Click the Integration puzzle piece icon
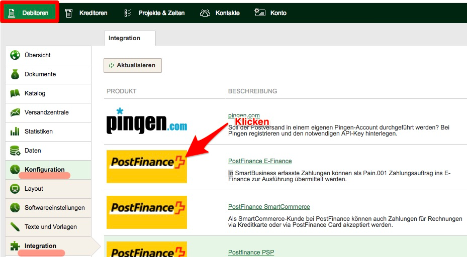This screenshot has width=467, height=257. tap(15, 246)
